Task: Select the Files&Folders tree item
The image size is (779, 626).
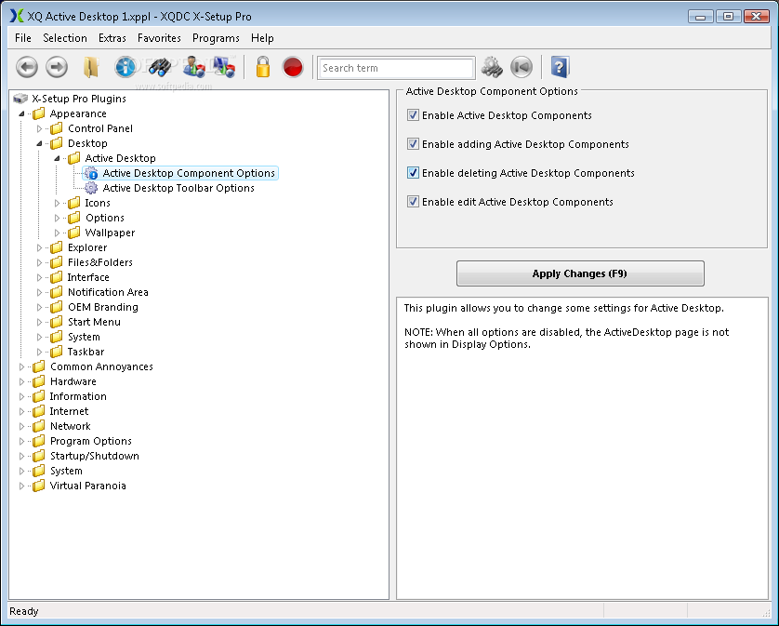Action: click(x=99, y=262)
